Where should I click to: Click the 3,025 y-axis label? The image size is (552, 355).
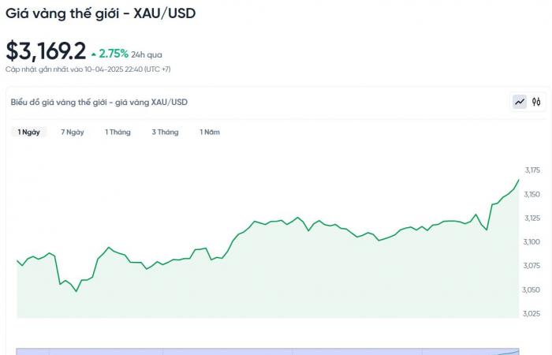coord(531,313)
